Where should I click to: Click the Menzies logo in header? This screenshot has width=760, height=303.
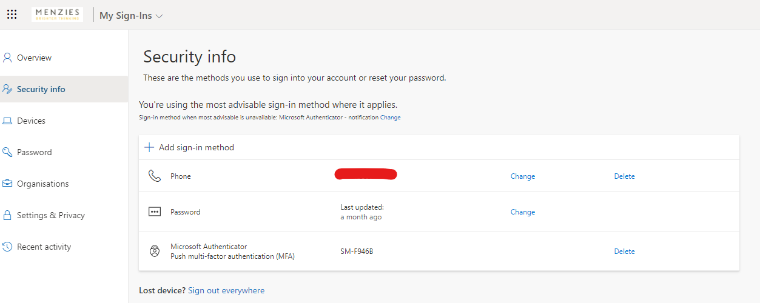click(57, 15)
